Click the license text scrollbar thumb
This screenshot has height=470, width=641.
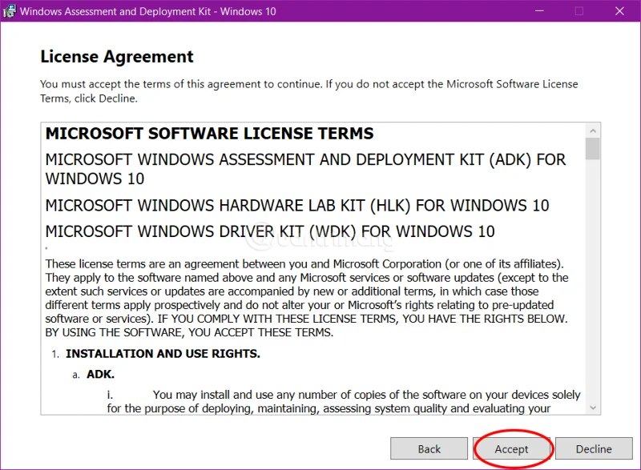coord(593,149)
